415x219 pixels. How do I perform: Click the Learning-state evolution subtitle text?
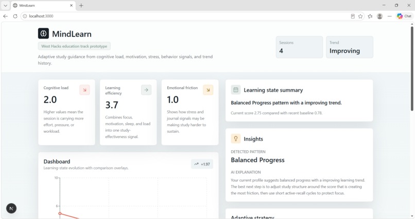(86, 168)
